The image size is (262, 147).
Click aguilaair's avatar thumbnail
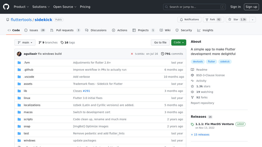(x=19, y=54)
